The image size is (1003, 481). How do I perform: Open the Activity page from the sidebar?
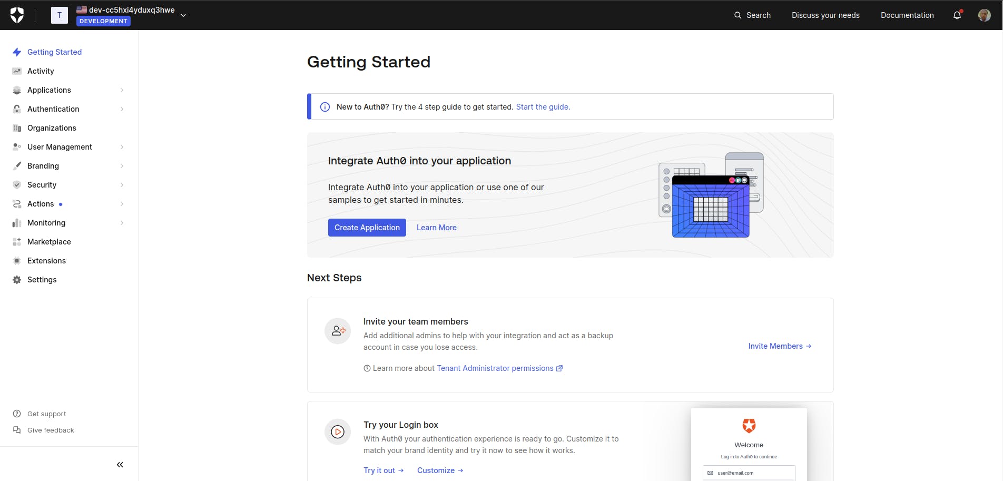[x=40, y=71]
